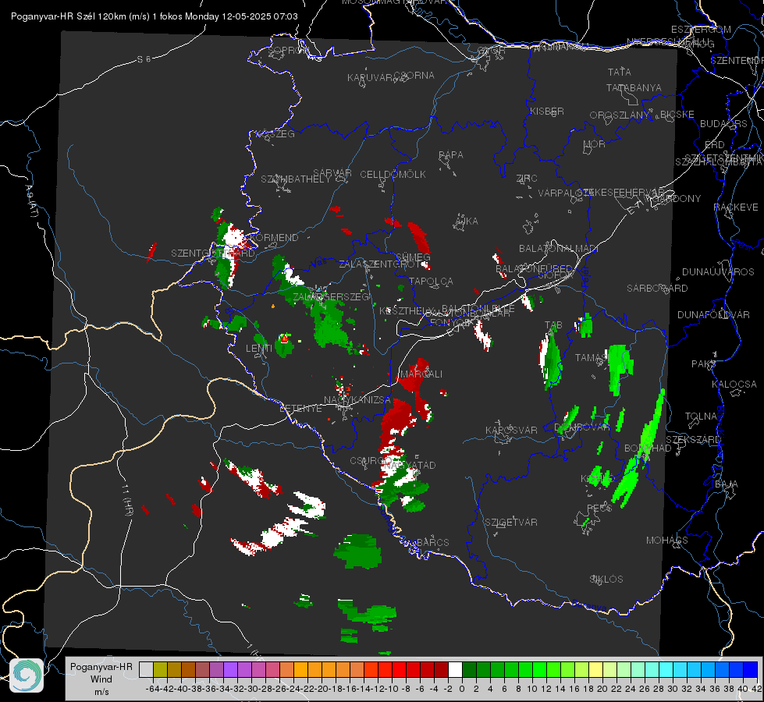Image resolution: width=764 pixels, height=702 pixels.
Task: Select the S 6 road label
Action: pos(144,59)
